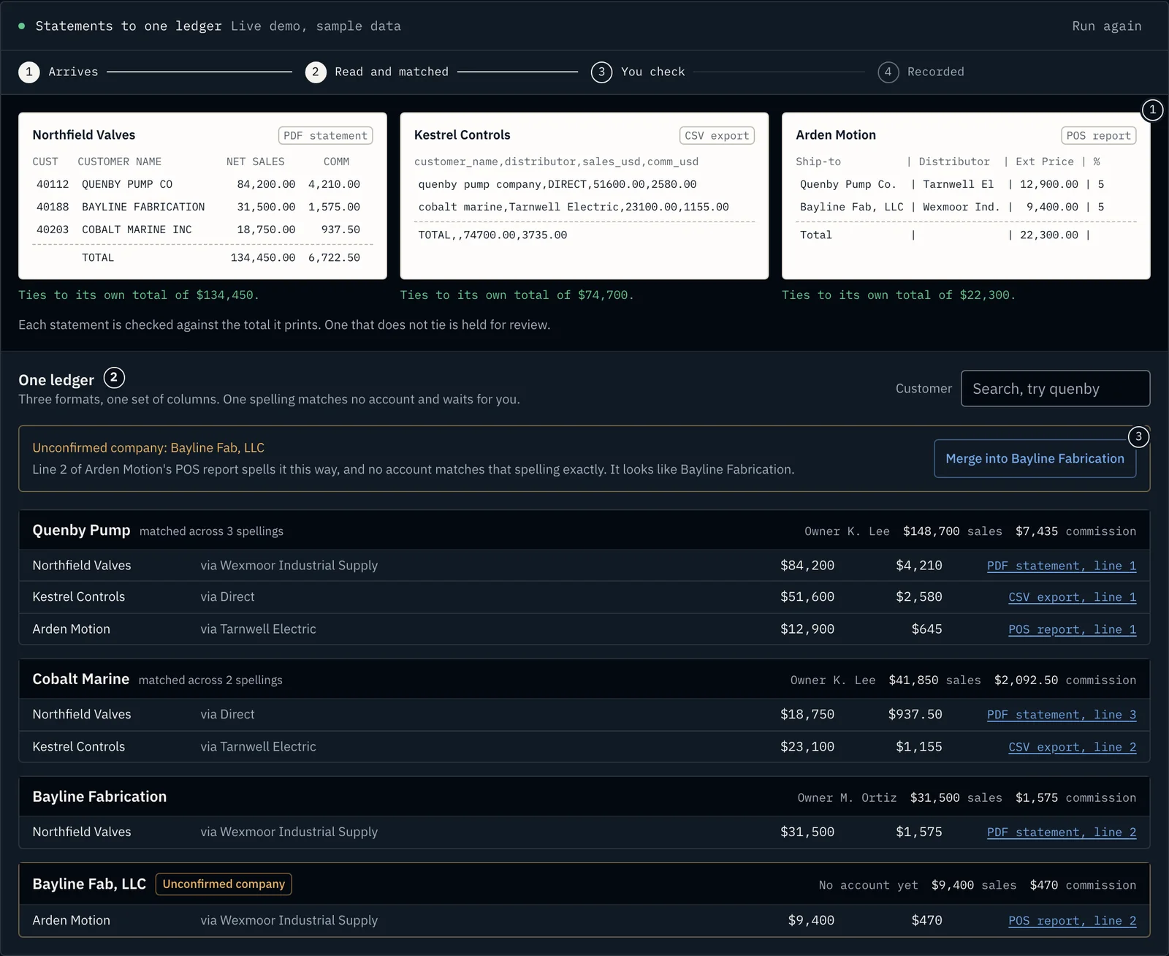Screen dimensions: 1169x956
Task: Click the CSV export tag on Kestrel Controls
Action: (x=717, y=136)
